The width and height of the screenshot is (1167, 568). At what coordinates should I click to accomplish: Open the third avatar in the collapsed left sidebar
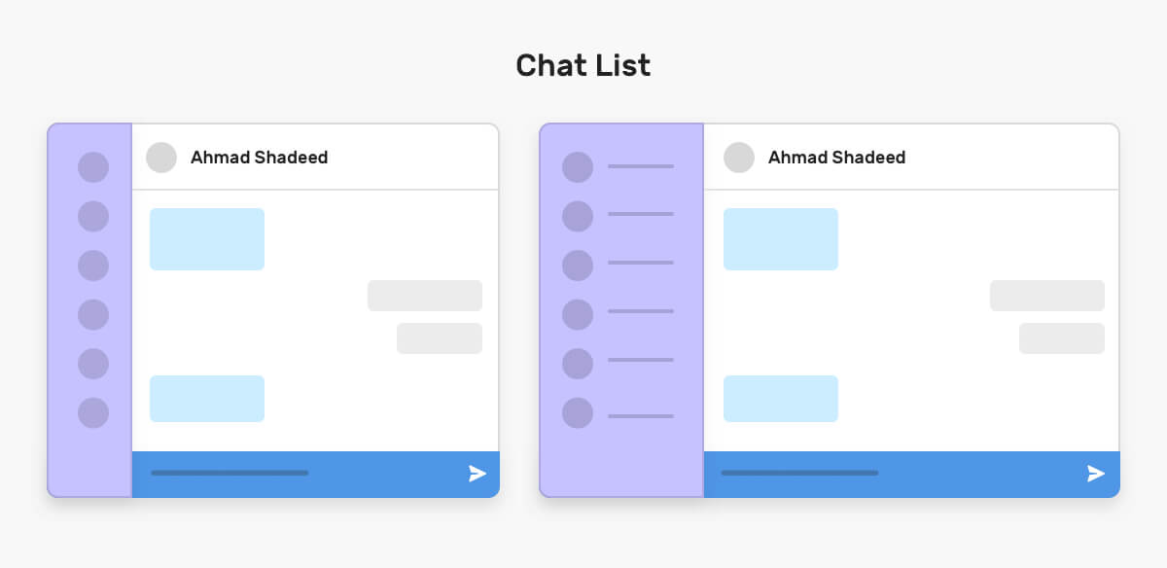click(x=93, y=266)
